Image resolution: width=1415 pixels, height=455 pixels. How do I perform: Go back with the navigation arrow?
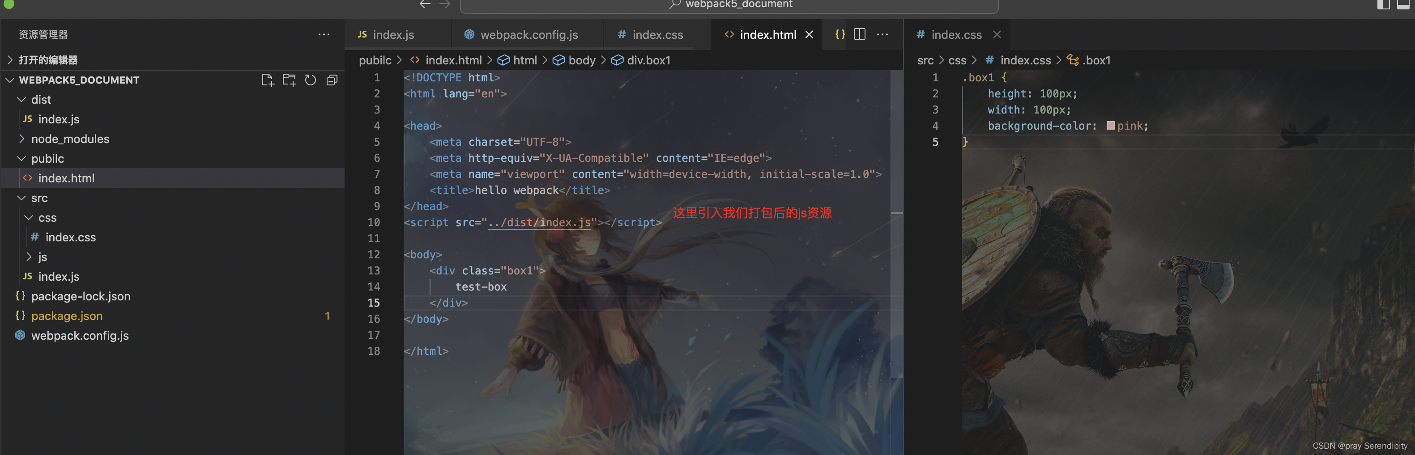[x=425, y=4]
